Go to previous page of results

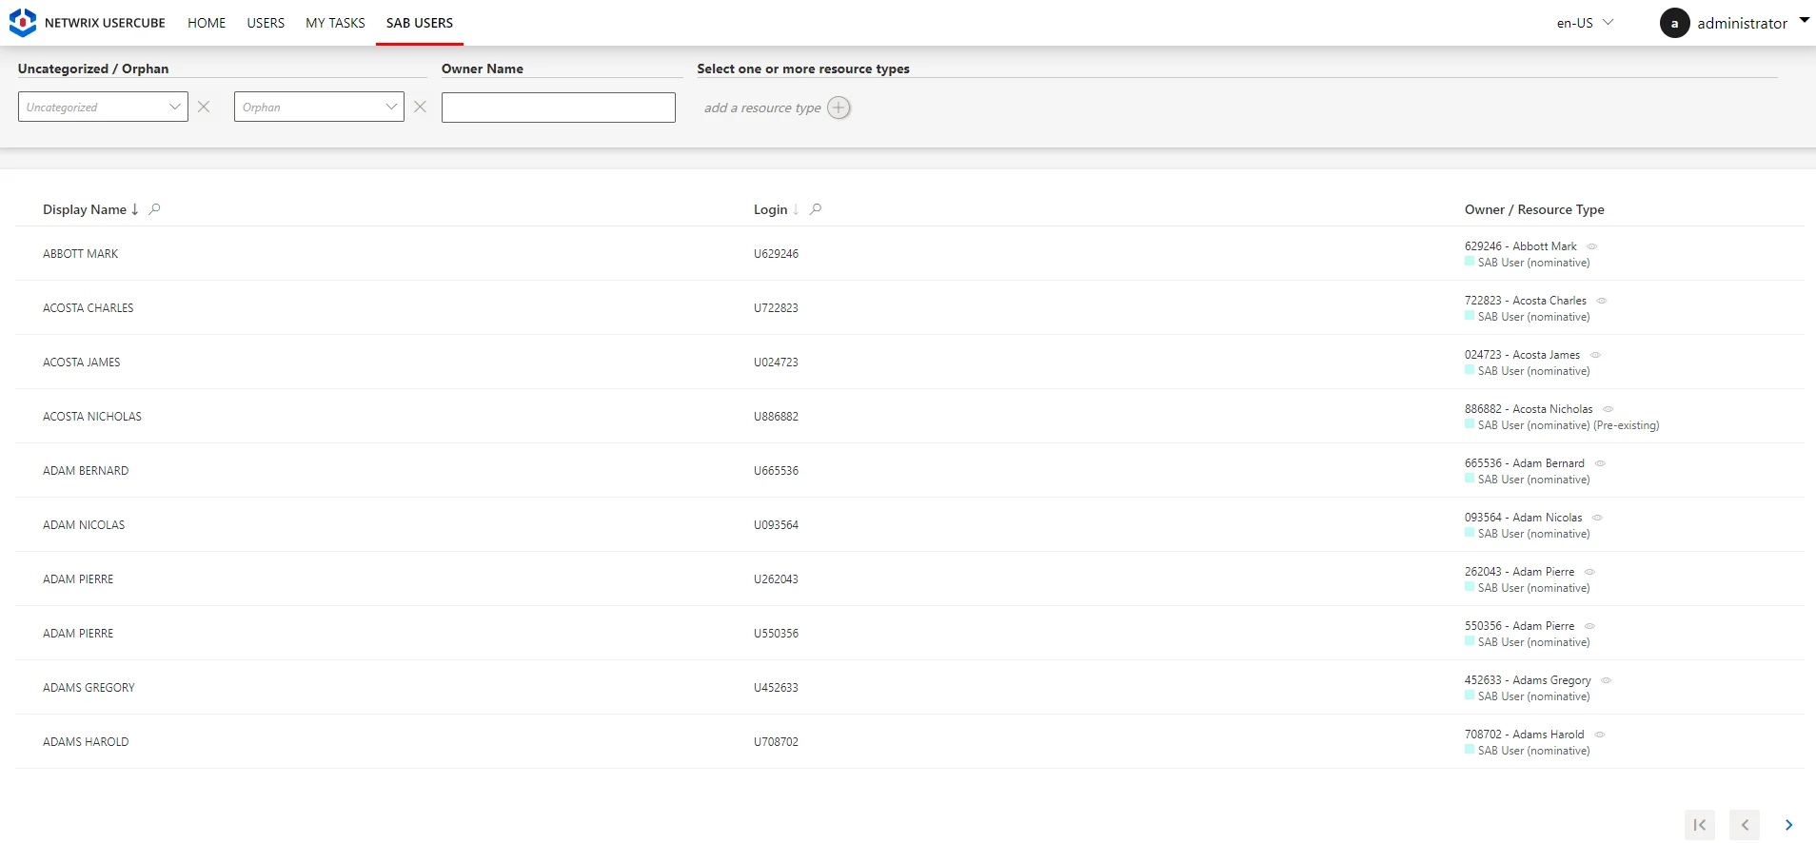1745,825
